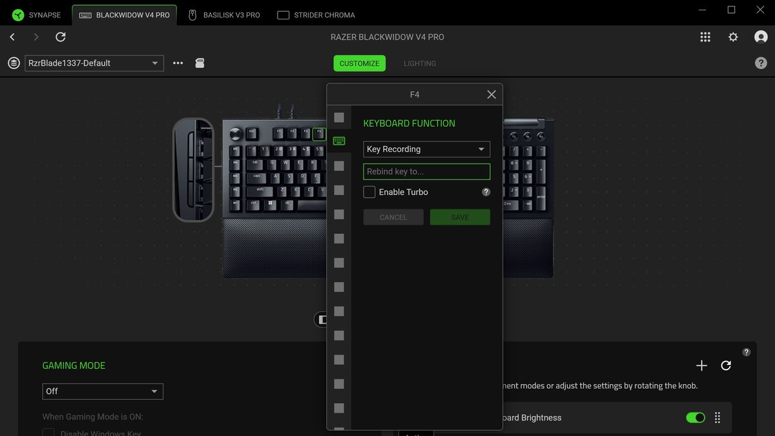Image resolution: width=775 pixels, height=436 pixels.
Task: Expand the Gaming Mode Off dropdown
Action: (102, 391)
